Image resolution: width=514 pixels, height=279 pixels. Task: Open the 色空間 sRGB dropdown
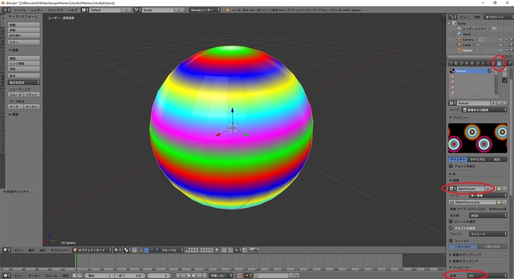488,215
